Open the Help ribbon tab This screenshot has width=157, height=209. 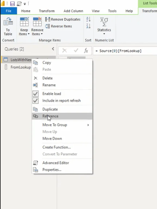coord(129,11)
